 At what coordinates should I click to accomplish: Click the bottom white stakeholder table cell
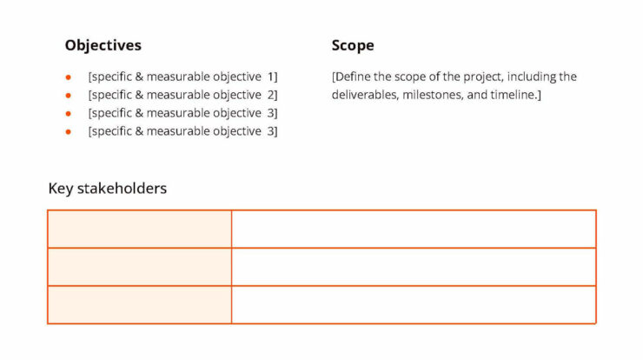coord(414,304)
